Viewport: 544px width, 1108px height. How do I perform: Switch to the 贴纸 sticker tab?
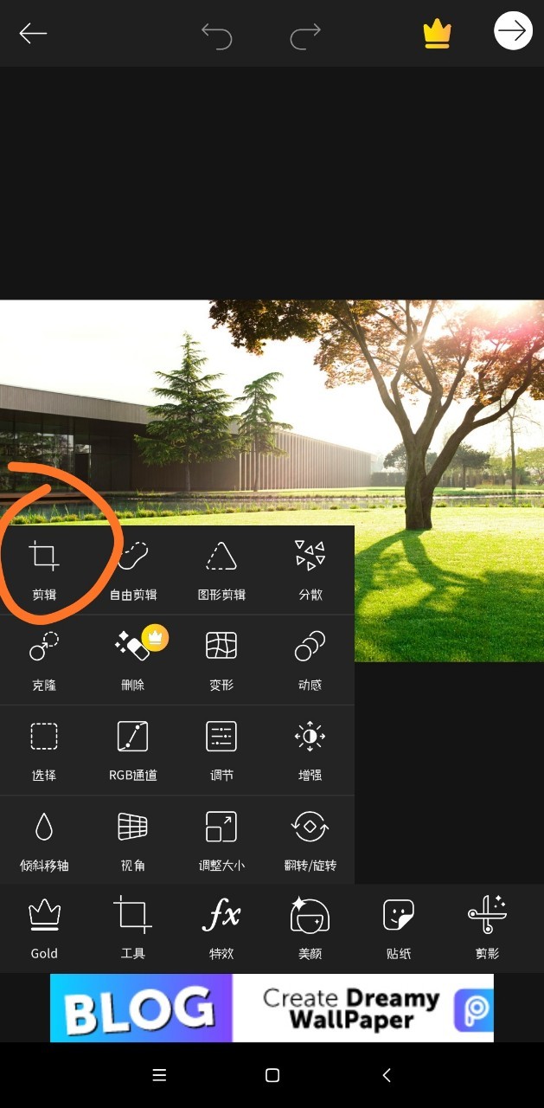pyautogui.click(x=399, y=929)
